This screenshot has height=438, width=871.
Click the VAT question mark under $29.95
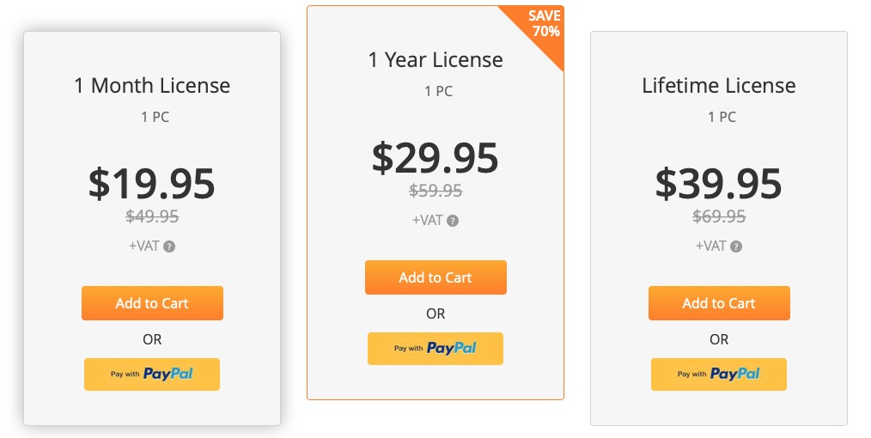point(453,221)
